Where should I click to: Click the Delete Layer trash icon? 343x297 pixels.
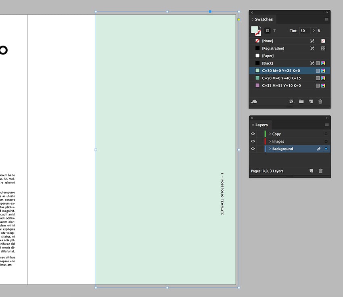click(320, 171)
